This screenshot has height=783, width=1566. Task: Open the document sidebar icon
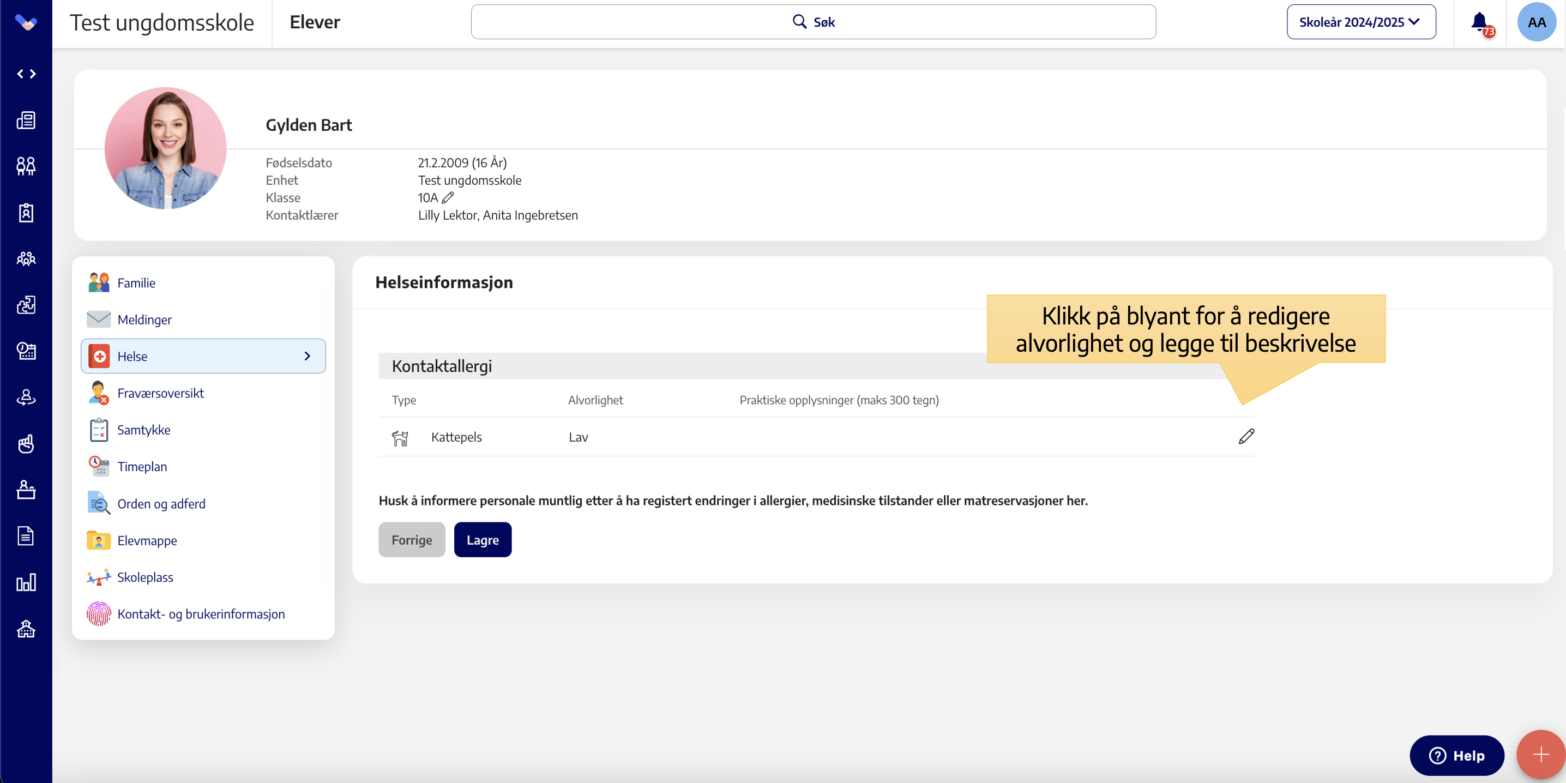click(x=26, y=536)
